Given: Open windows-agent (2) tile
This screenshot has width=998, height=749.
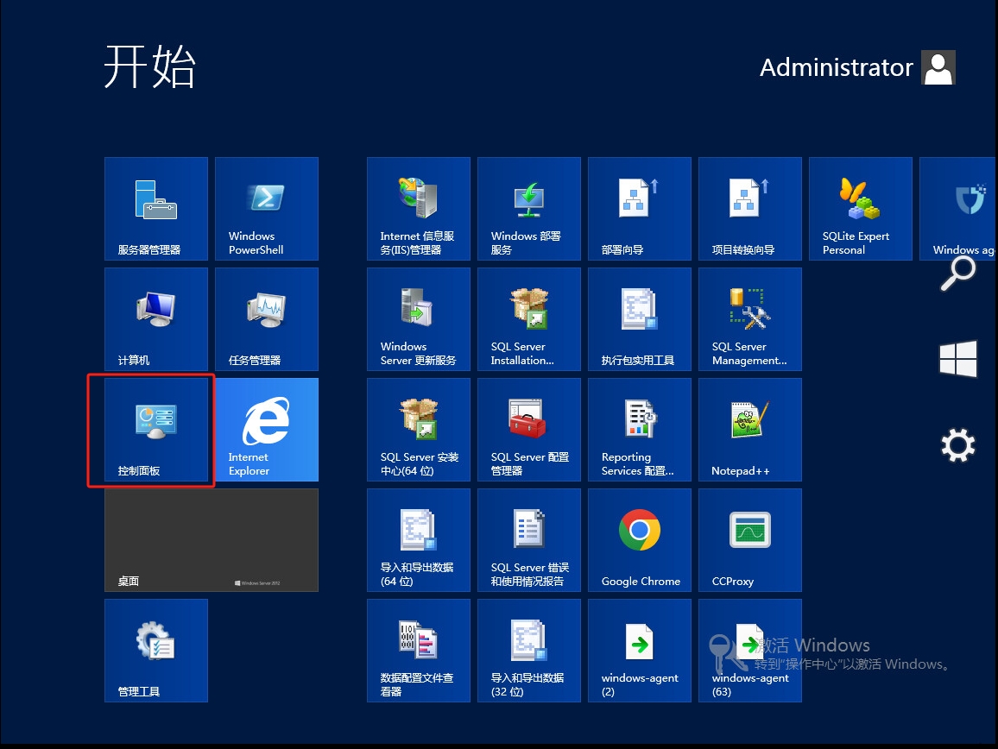Looking at the screenshot, I should point(640,651).
